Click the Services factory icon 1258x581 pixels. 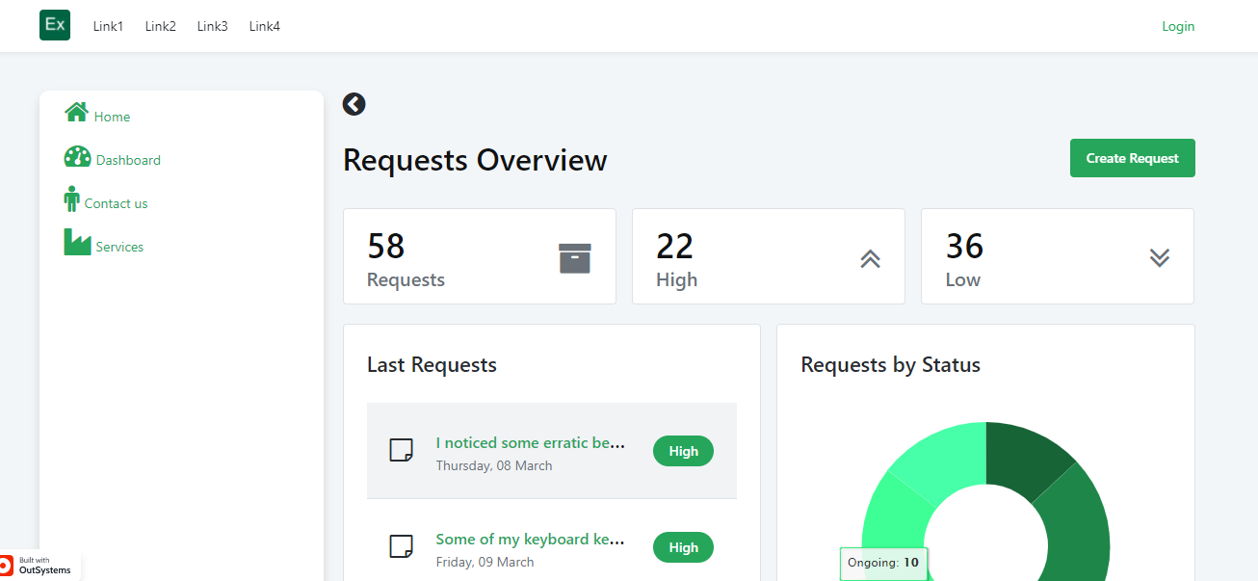(x=77, y=243)
